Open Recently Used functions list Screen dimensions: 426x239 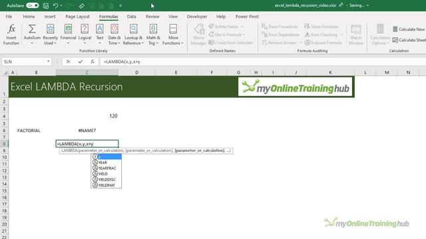pyautogui.click(x=51, y=34)
